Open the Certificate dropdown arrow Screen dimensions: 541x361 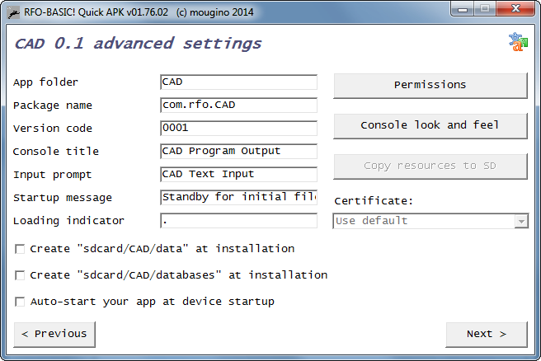click(521, 221)
